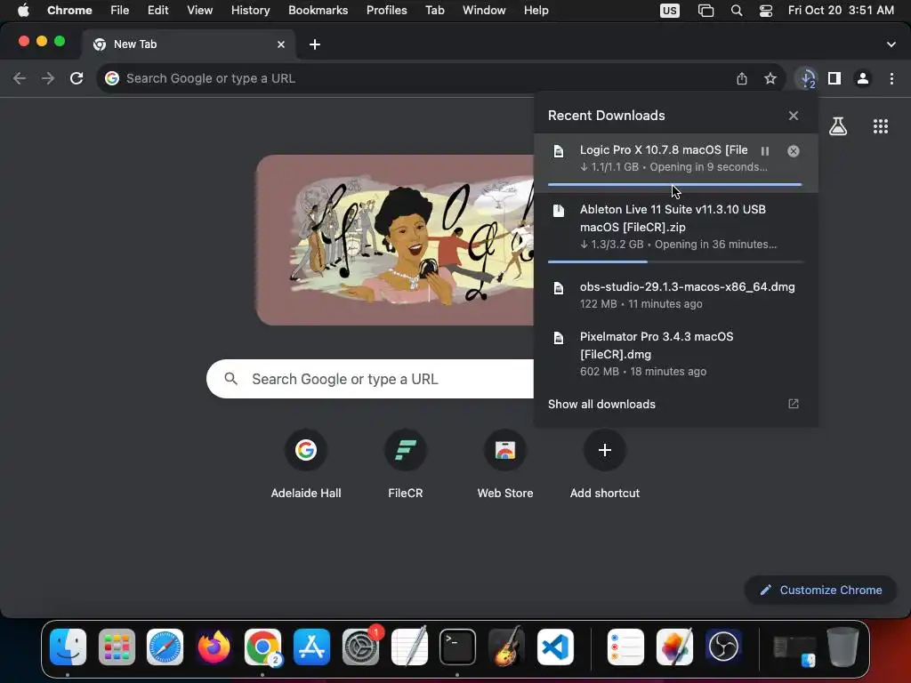Open Control Center in menu bar

pos(766,11)
